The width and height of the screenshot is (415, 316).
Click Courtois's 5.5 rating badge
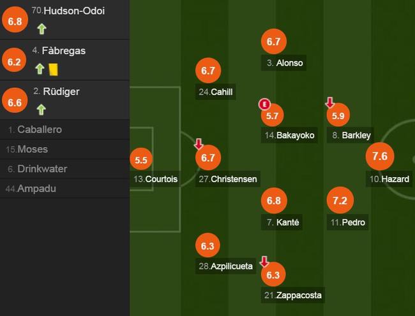pyautogui.click(x=141, y=160)
